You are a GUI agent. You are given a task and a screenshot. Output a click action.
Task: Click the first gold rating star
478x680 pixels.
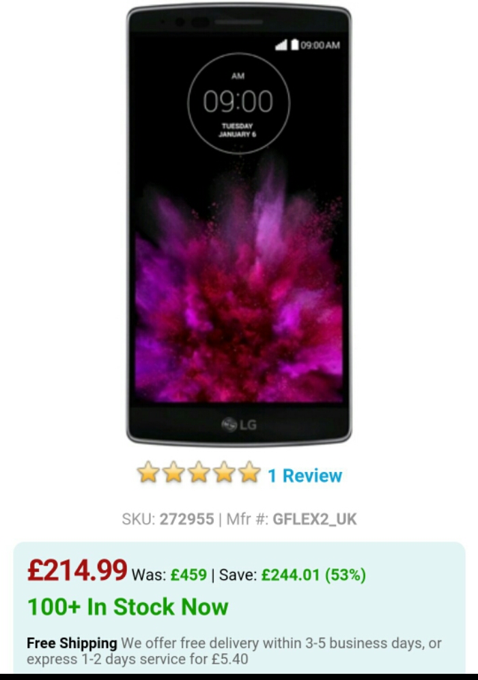point(148,472)
